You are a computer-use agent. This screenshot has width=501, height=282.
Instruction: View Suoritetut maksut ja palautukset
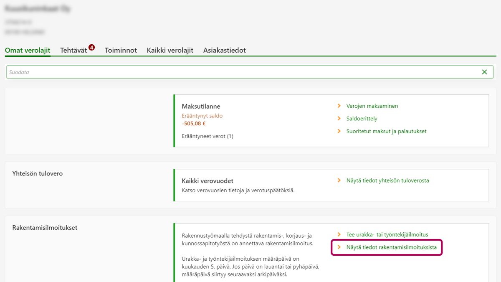[386, 131]
